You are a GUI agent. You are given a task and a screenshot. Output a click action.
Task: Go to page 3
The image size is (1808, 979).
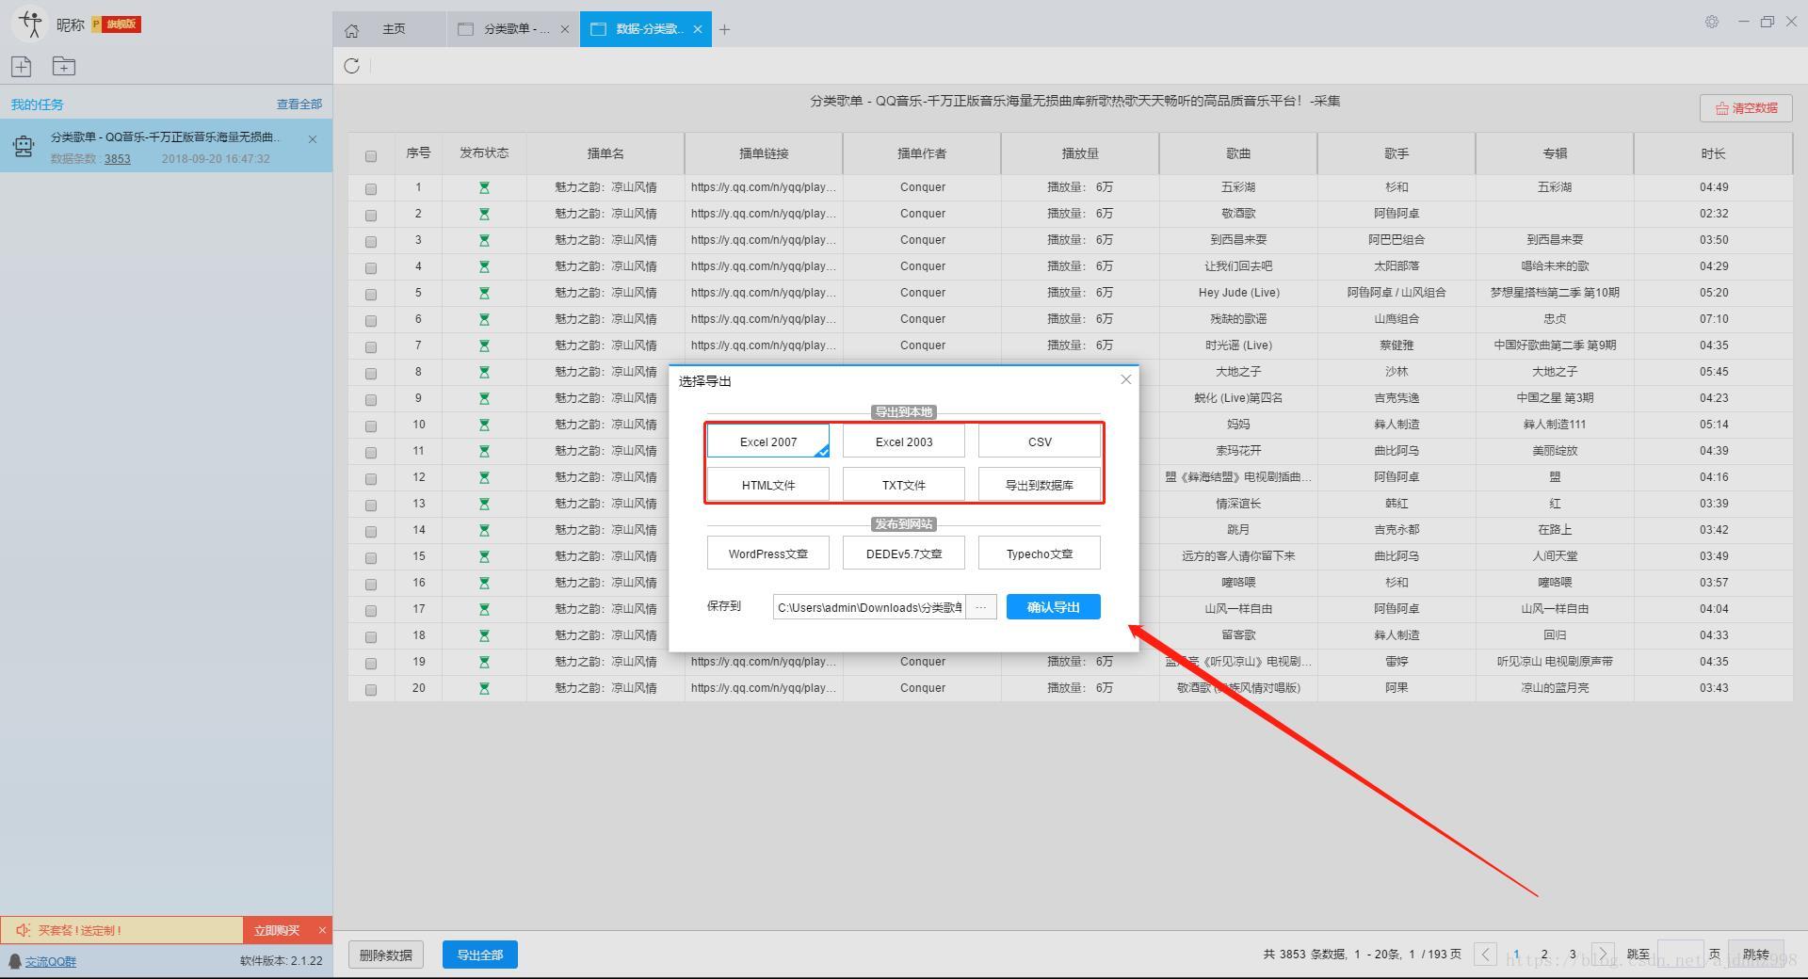pos(1573,954)
